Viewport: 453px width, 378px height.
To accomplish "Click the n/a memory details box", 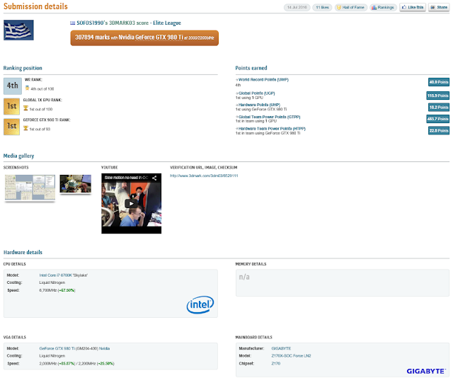I will click(343, 283).
